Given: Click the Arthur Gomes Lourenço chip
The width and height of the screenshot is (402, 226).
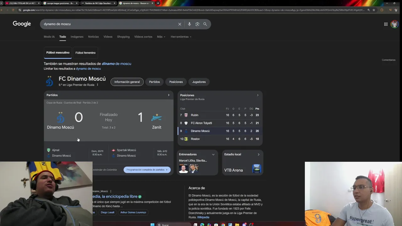Looking at the screenshot, I should coord(133,213).
